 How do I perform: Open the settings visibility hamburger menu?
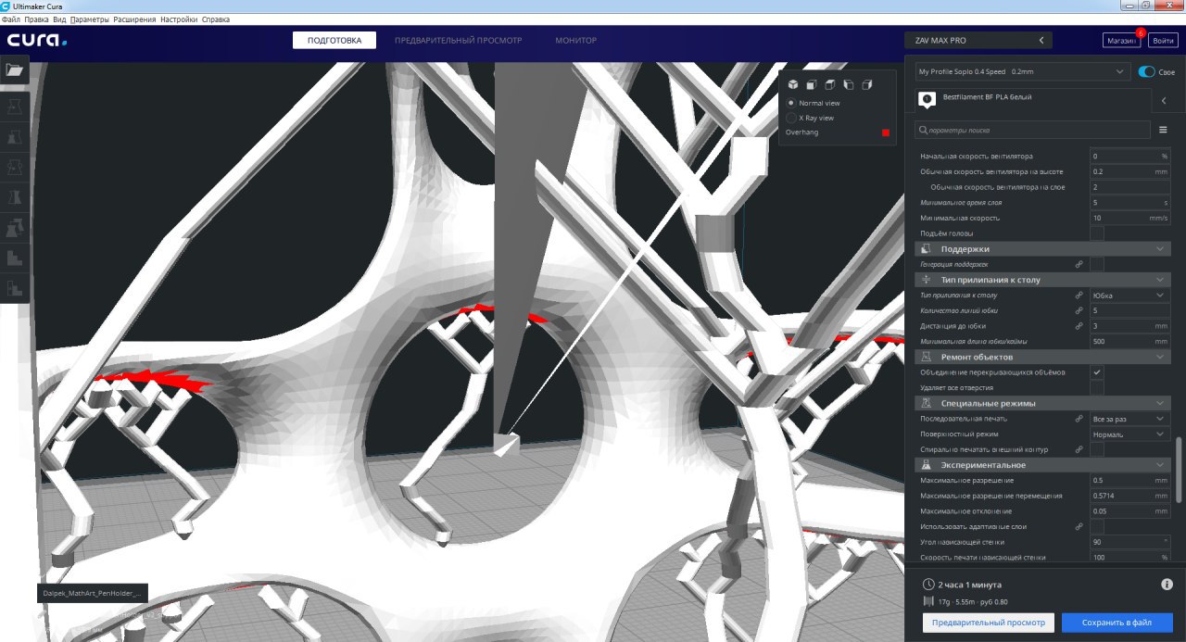coord(1163,130)
